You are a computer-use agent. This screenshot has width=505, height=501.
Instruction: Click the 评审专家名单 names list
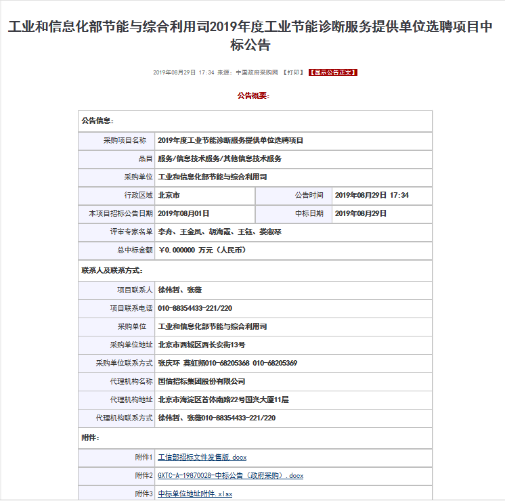coord(219,232)
